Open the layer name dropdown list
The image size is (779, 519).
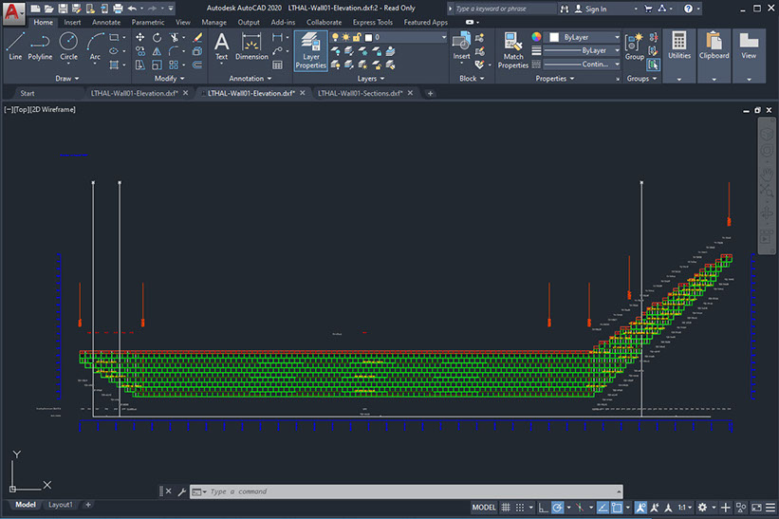point(410,37)
